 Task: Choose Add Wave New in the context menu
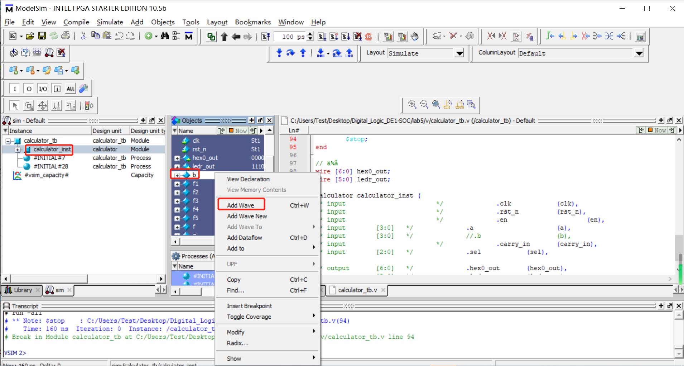click(x=268, y=216)
